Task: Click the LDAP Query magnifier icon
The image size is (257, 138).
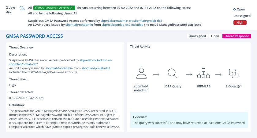Action: coord(173,73)
